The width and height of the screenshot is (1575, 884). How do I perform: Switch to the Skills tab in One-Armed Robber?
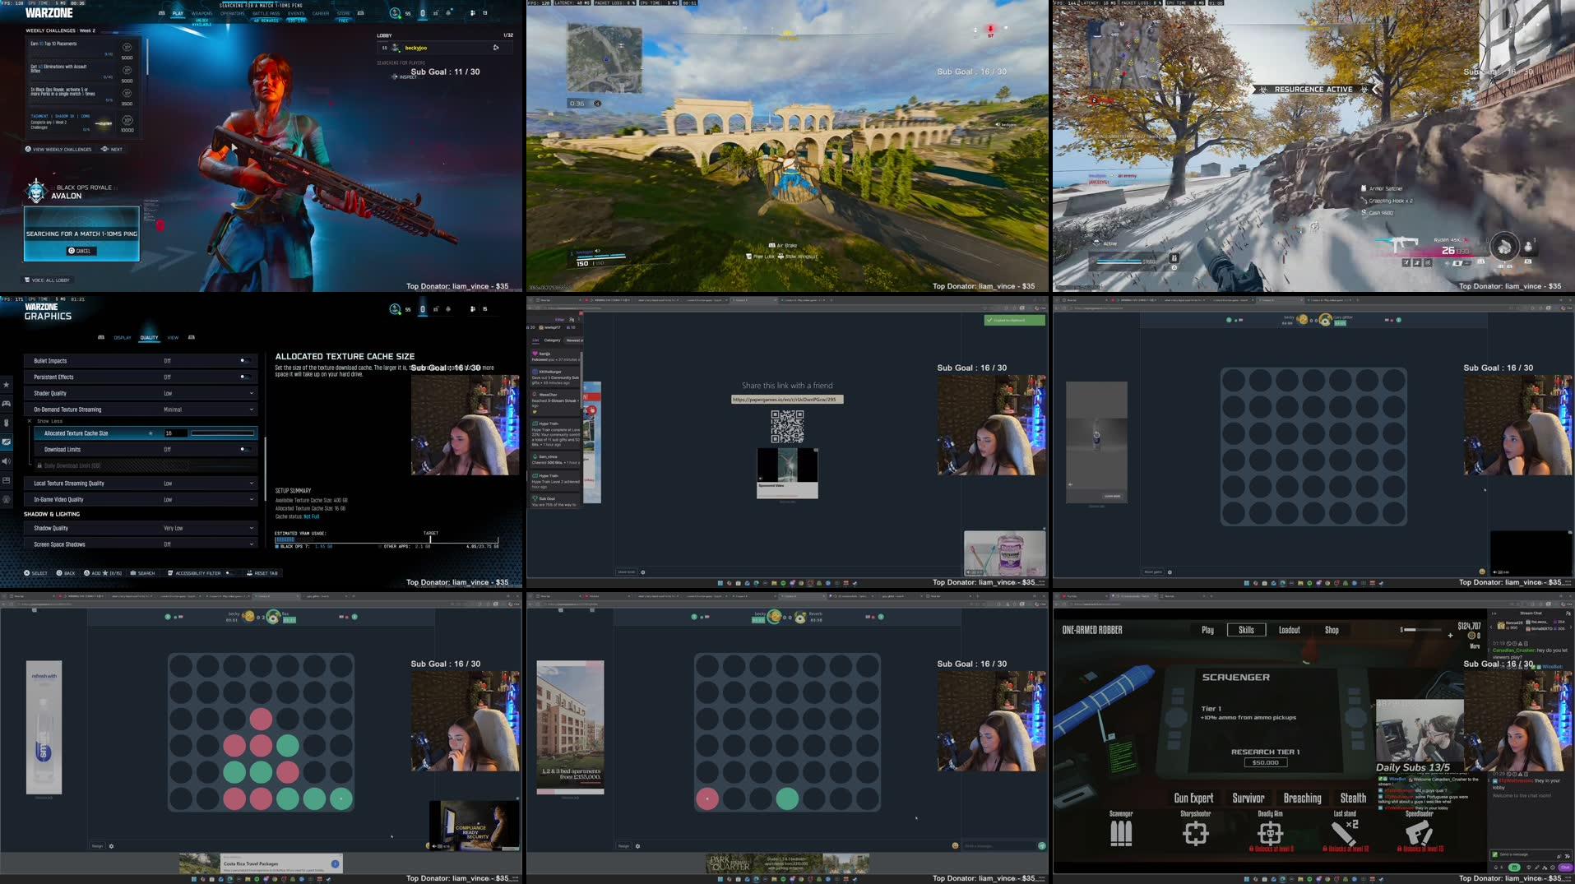(x=1247, y=629)
